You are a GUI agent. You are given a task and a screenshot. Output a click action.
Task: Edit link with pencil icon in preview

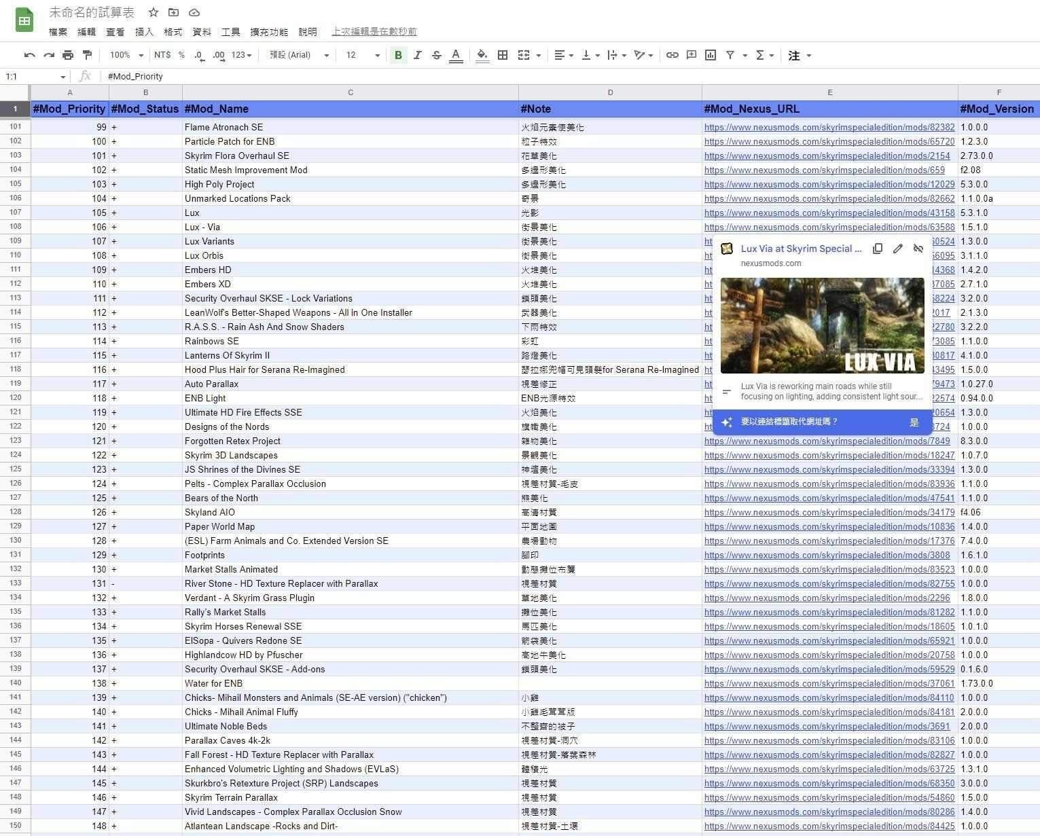pos(898,249)
